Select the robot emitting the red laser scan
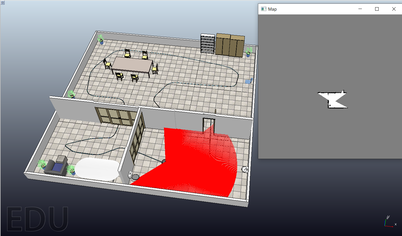 (164, 161)
